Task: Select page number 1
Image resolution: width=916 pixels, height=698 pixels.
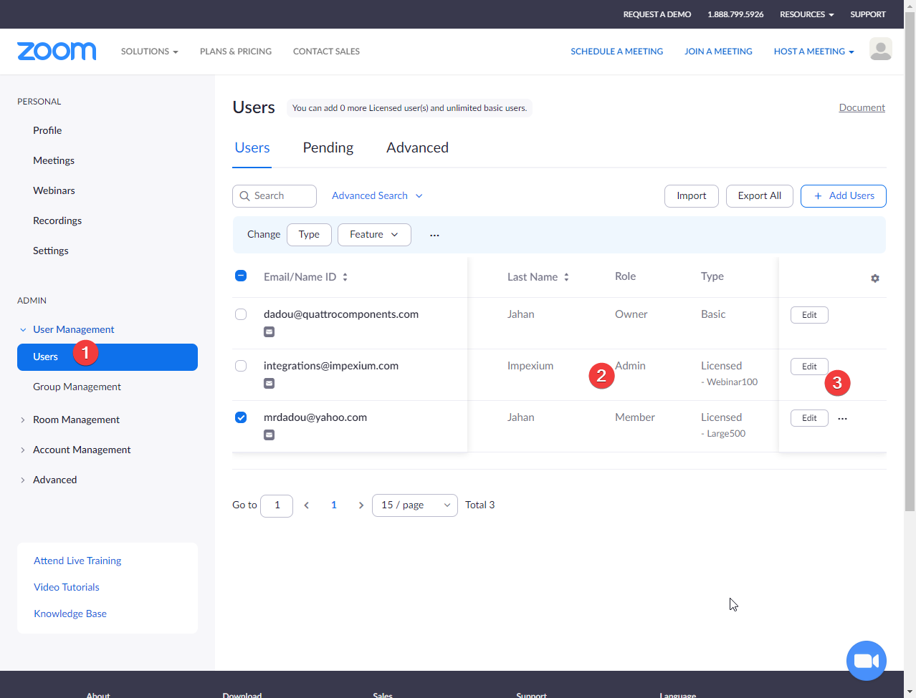Action: click(334, 505)
